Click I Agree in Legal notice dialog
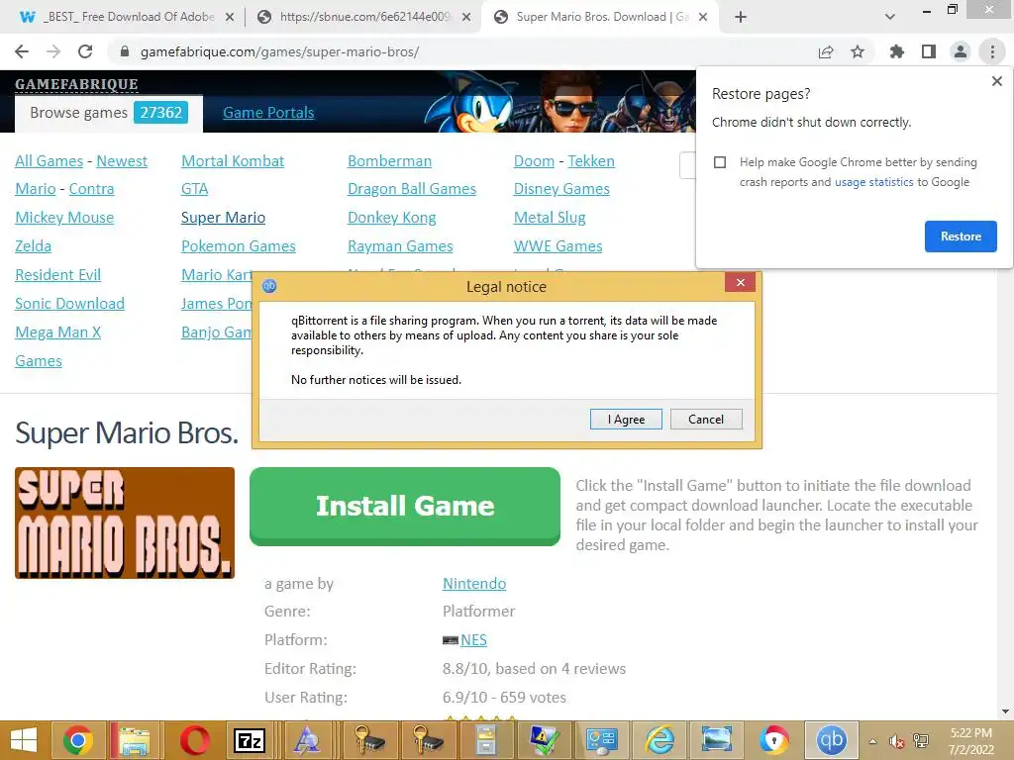The height and width of the screenshot is (760, 1014). pos(626,420)
